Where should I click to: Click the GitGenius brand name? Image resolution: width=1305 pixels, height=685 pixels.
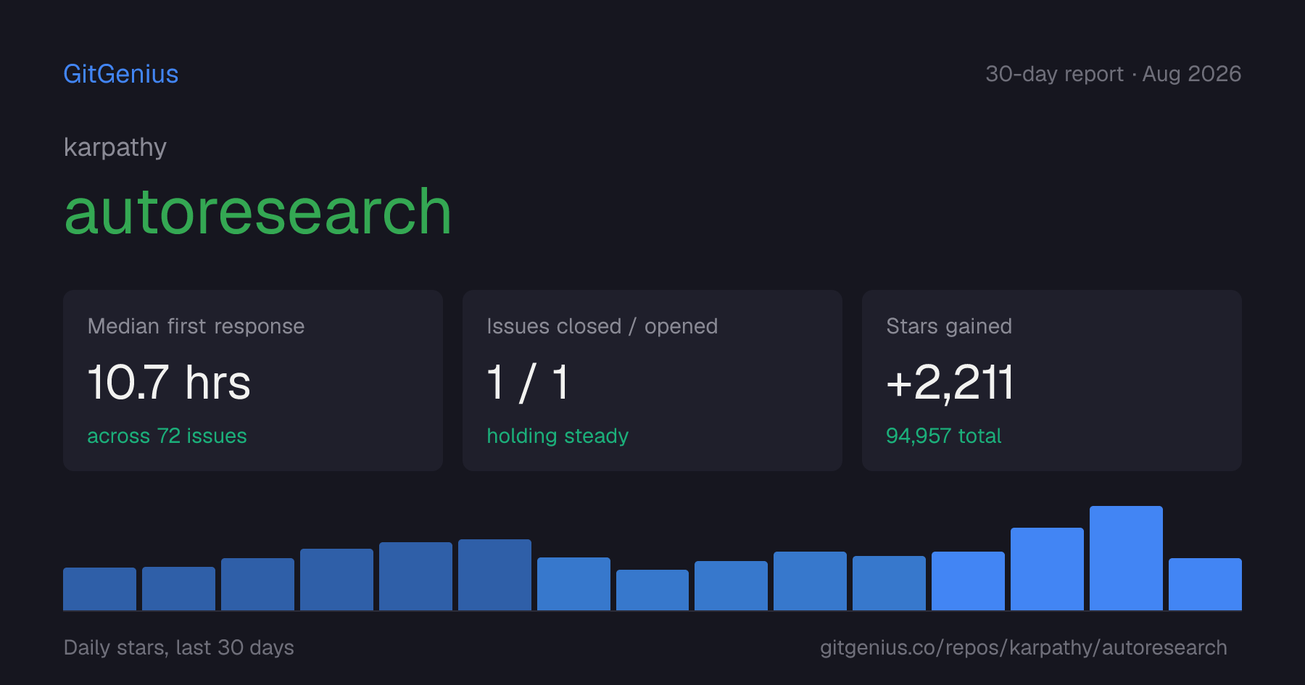coord(121,74)
